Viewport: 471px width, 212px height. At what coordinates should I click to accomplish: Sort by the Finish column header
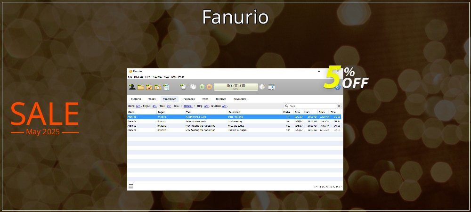tap(324, 112)
